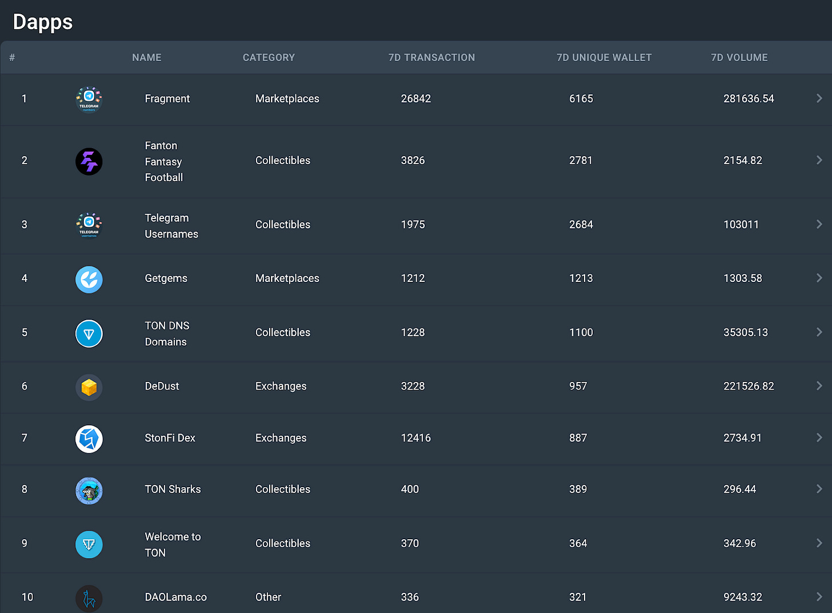Click the 221526.82 volume value
This screenshot has width=832, height=613.
749,386
